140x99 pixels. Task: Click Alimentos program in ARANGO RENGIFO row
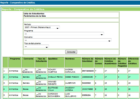[x=13, y=83]
